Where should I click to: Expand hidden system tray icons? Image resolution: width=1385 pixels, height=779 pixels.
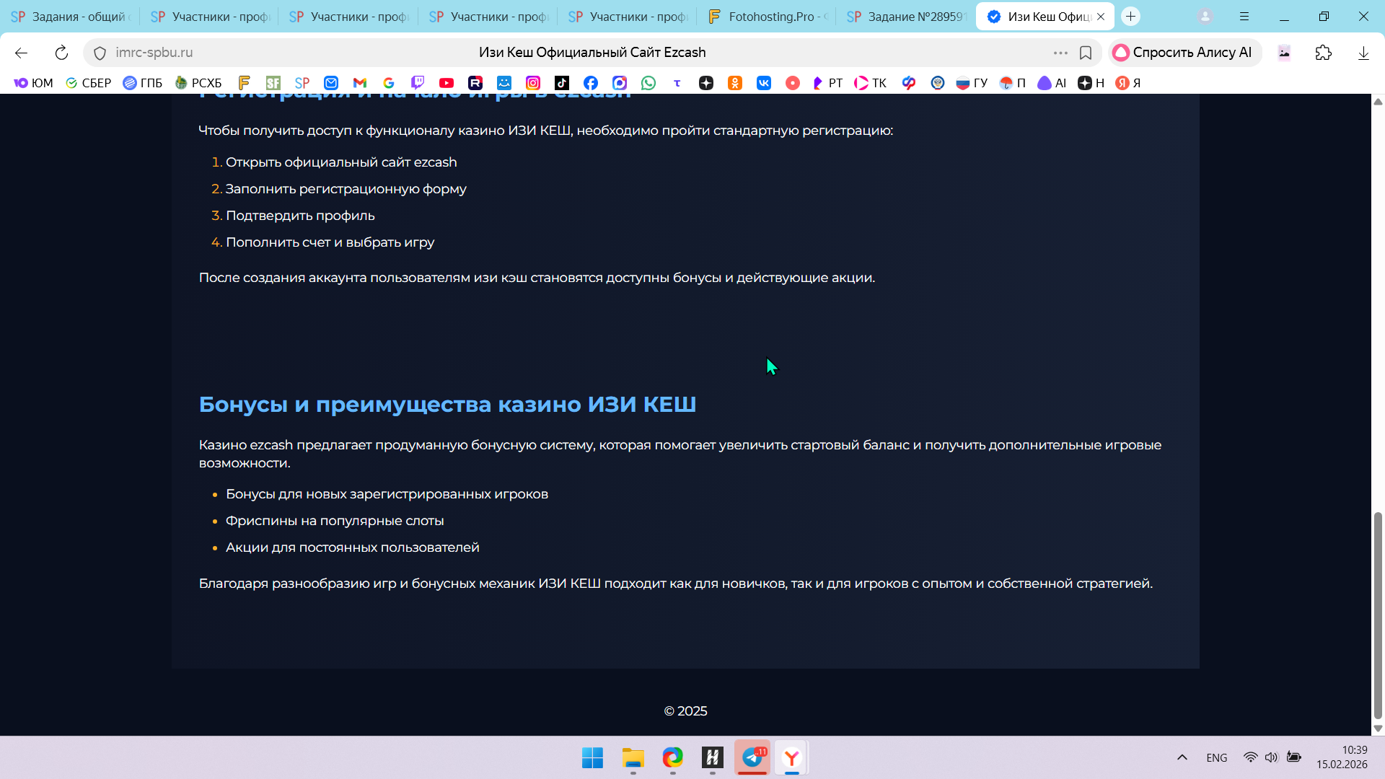click(1182, 757)
